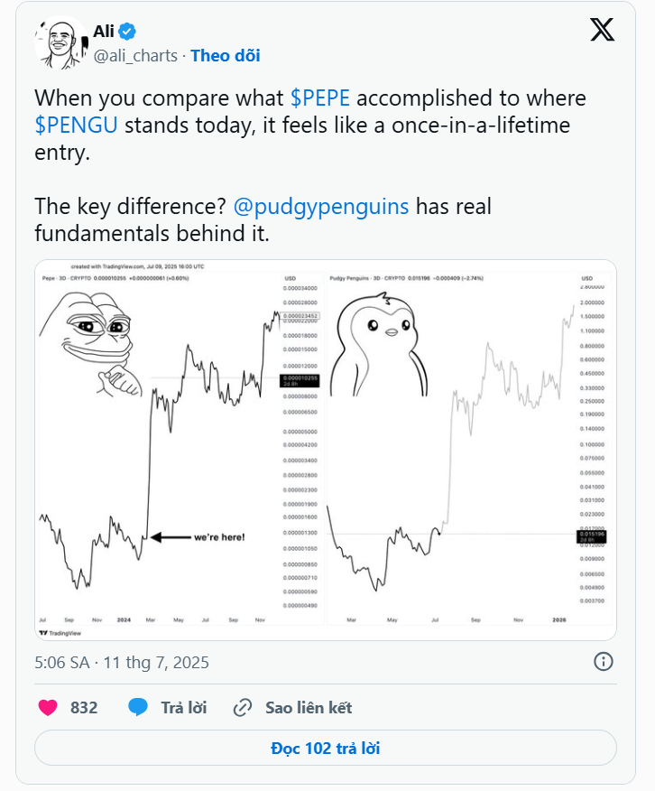Open the $PEPE cashtag link
The image size is (655, 791).
coord(320,98)
